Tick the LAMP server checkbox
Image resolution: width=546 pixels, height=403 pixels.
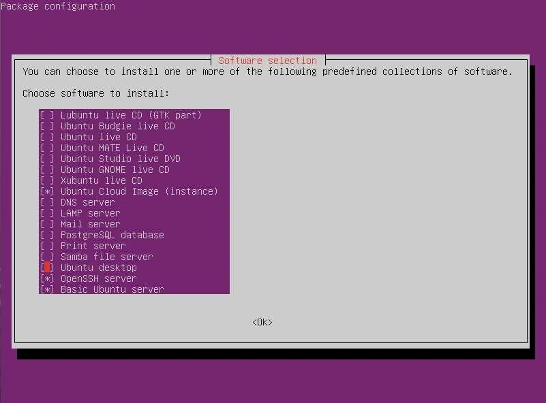tap(47, 213)
